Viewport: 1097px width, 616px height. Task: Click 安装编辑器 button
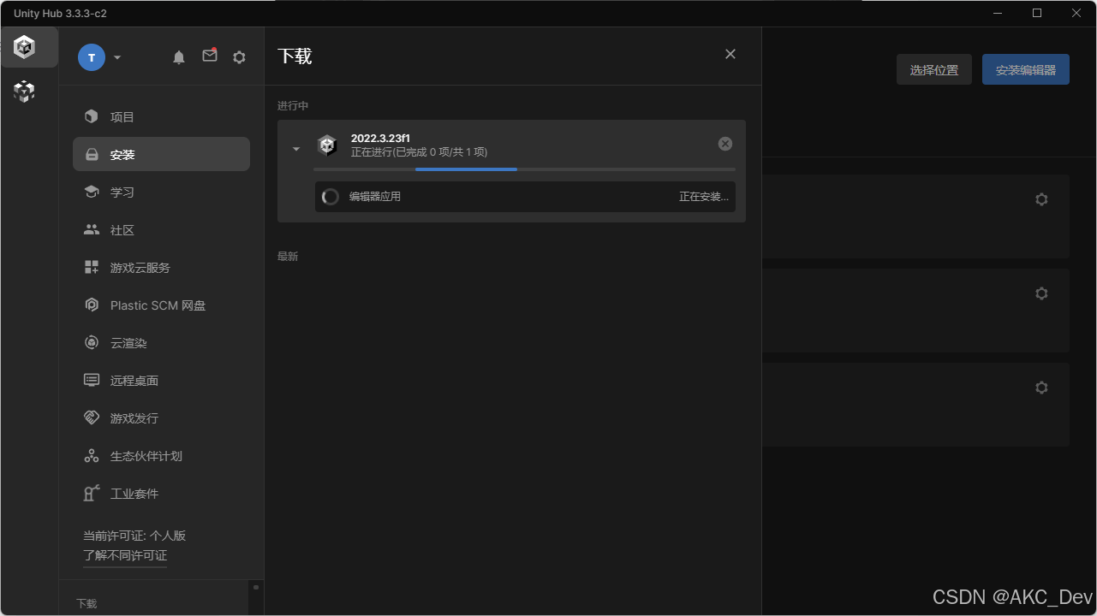coord(1026,70)
